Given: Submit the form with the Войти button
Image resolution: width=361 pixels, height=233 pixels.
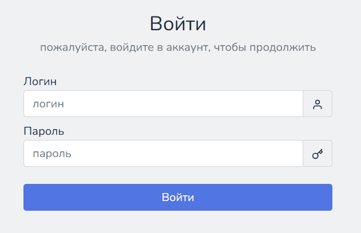Looking at the screenshot, I should pyautogui.click(x=177, y=198).
